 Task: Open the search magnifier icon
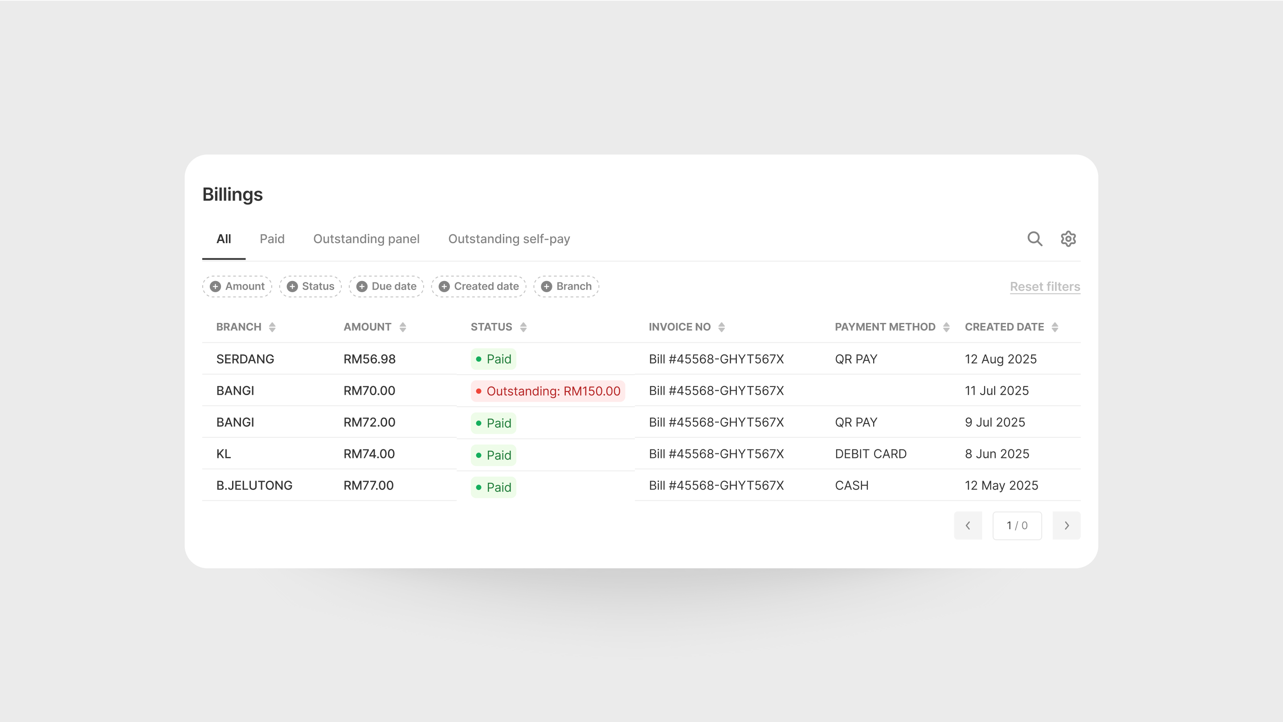[x=1034, y=239]
